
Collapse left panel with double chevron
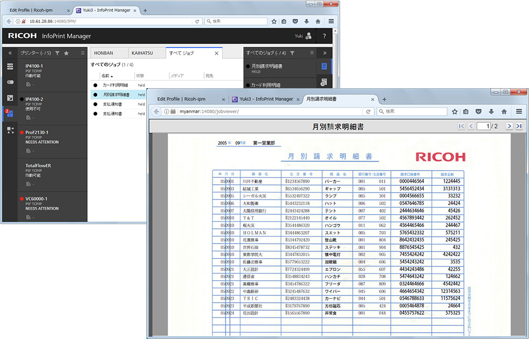[x=10, y=53]
